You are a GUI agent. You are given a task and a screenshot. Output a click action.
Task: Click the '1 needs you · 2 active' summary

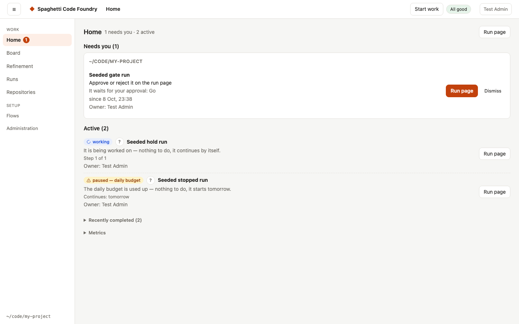pyautogui.click(x=129, y=32)
